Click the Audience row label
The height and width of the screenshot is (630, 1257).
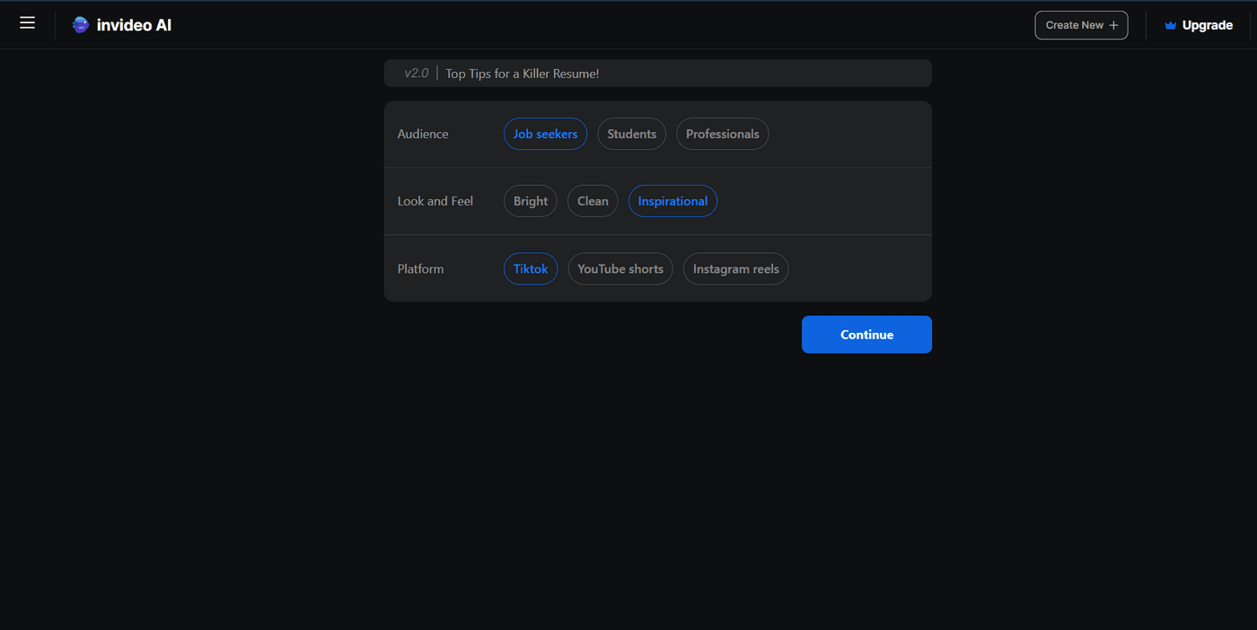point(423,134)
